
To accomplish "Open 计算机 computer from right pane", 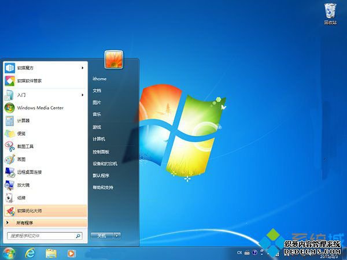I will [99, 139].
